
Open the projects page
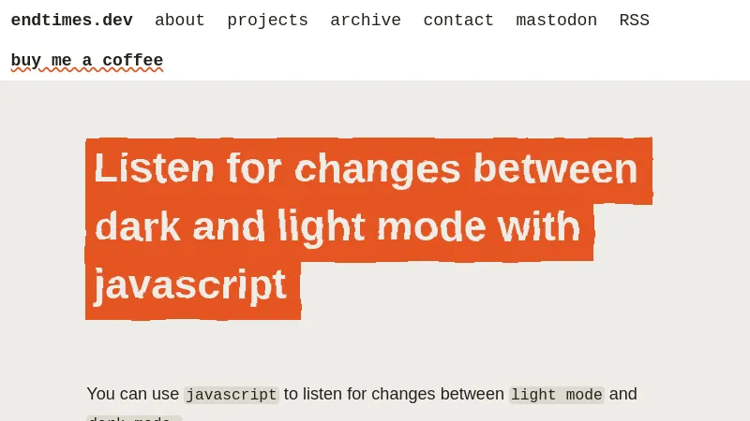point(267,21)
